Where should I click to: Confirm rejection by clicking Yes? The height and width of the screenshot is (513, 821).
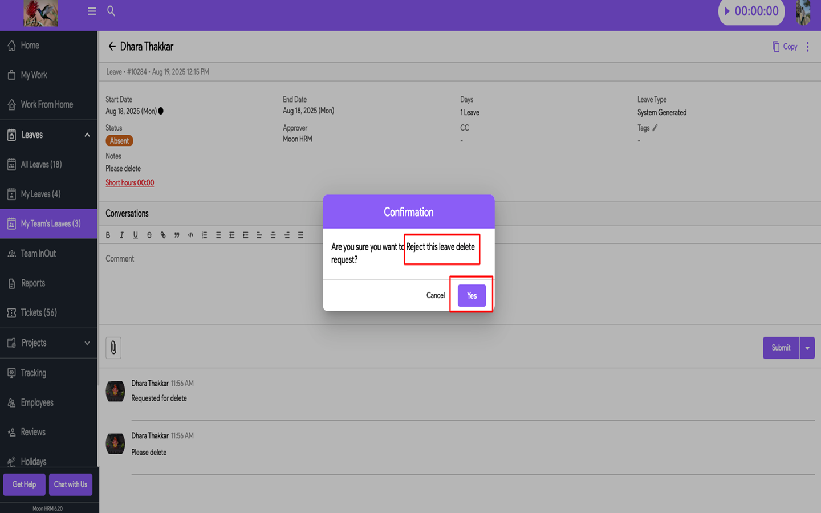click(472, 295)
